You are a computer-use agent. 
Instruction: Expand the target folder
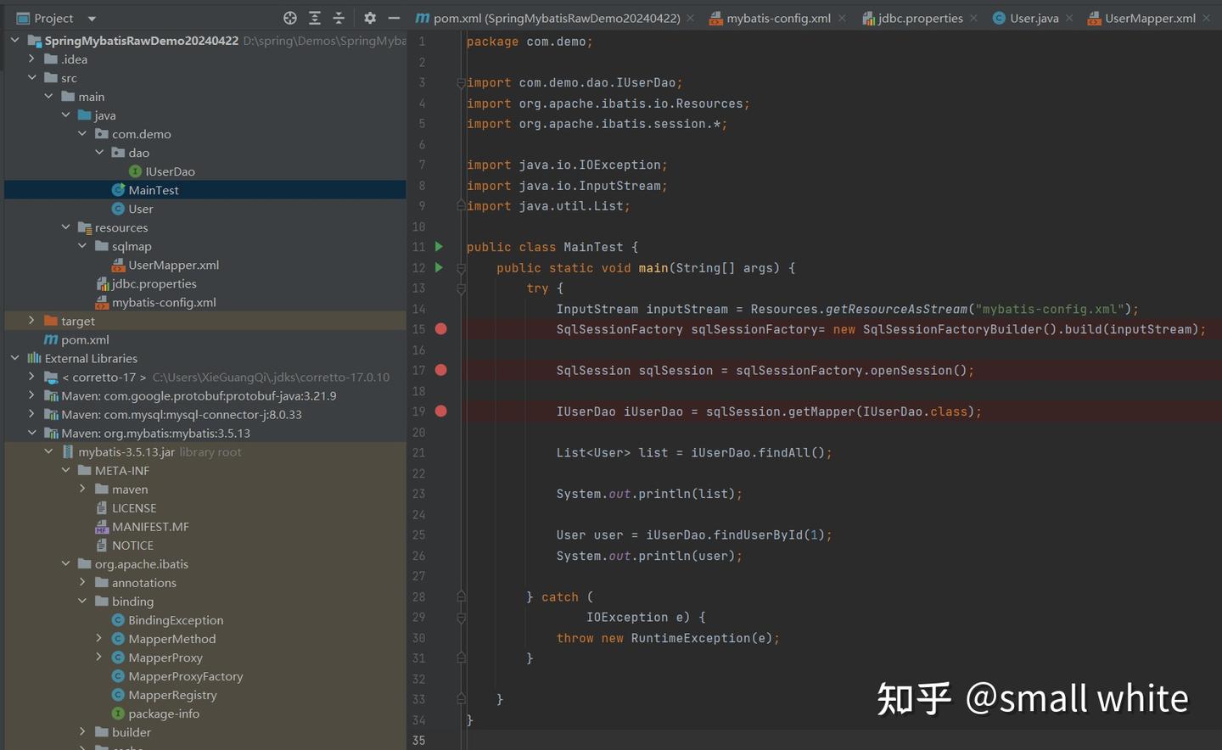click(x=31, y=321)
